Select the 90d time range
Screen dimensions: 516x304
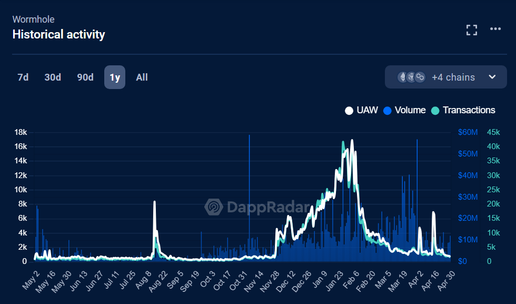click(x=85, y=77)
